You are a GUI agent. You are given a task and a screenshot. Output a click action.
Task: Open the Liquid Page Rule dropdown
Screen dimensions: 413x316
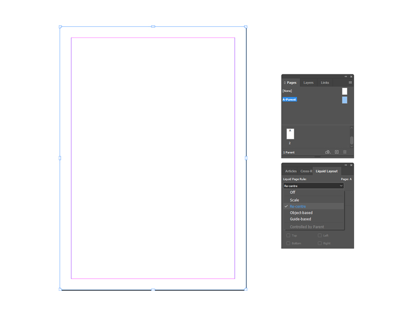(313, 186)
